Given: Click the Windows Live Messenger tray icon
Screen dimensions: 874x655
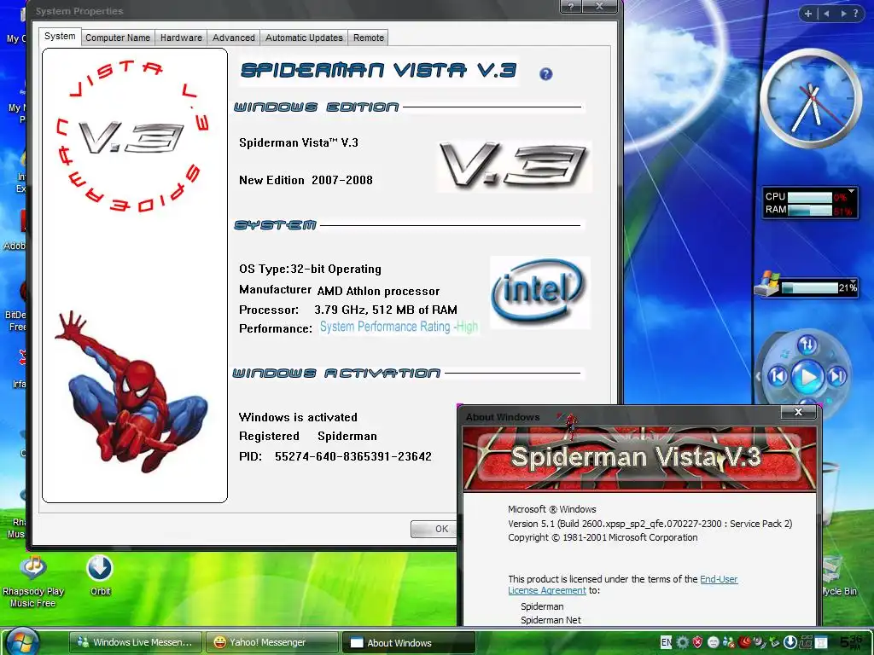Looking at the screenshot, I should coord(728,642).
